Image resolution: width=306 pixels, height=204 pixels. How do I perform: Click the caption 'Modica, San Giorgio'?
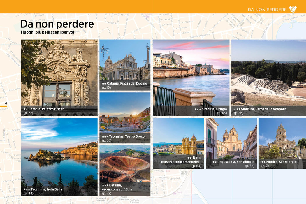282,162
